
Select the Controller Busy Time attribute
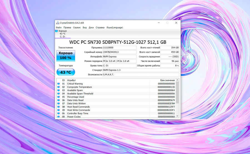[x=116, y=113]
